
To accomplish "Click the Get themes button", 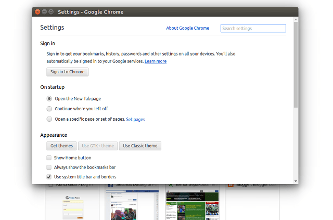I will point(61,146).
